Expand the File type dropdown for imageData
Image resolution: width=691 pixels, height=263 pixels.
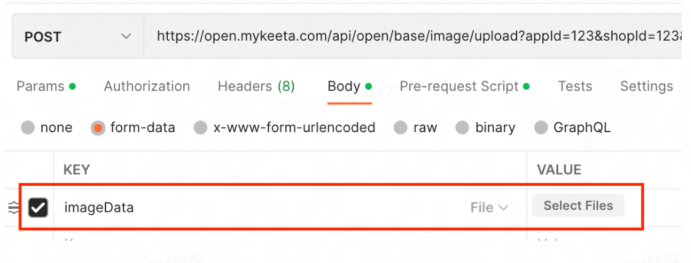click(x=489, y=207)
